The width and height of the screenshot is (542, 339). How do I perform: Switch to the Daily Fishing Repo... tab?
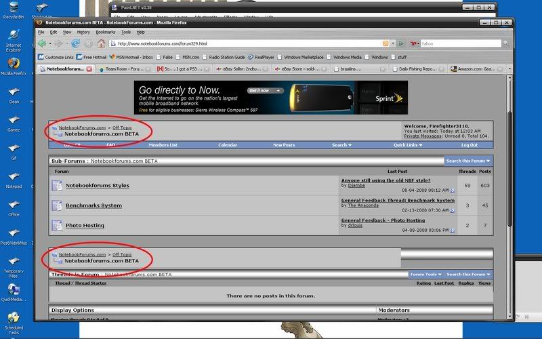click(417, 69)
